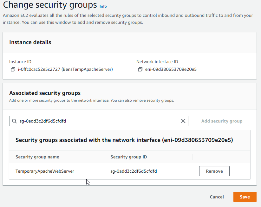Image resolution: width=261 pixels, height=207 pixels.
Task: Click the sg-0add3c2df6d5cfdfd ID in table row
Action: pos(134,171)
